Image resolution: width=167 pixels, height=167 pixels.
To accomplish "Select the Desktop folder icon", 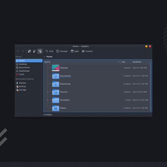I will (56, 68).
